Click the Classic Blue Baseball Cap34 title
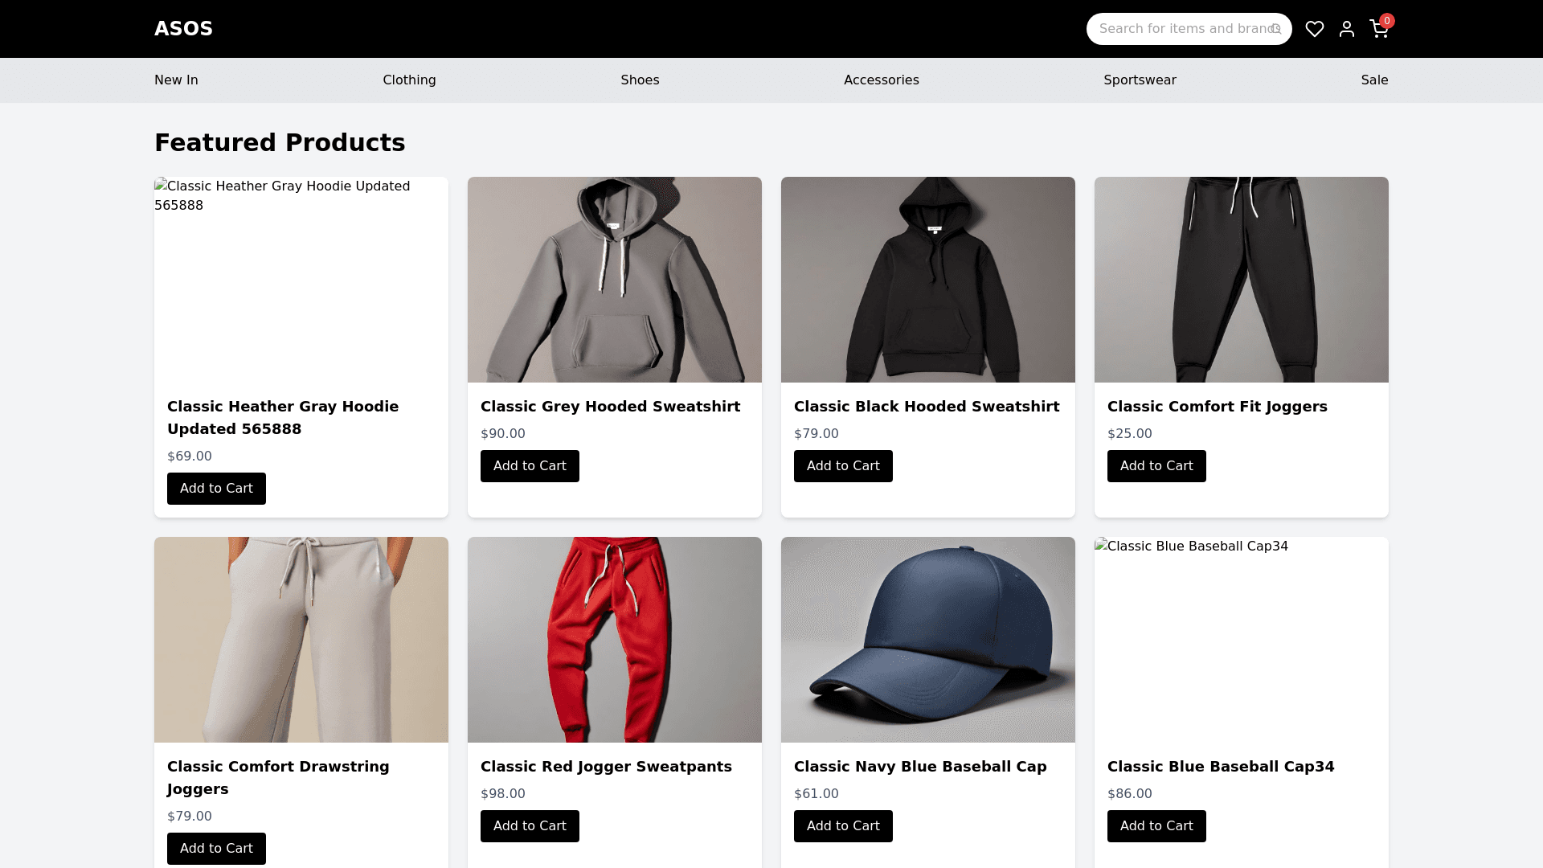Image resolution: width=1543 pixels, height=868 pixels. [1220, 767]
